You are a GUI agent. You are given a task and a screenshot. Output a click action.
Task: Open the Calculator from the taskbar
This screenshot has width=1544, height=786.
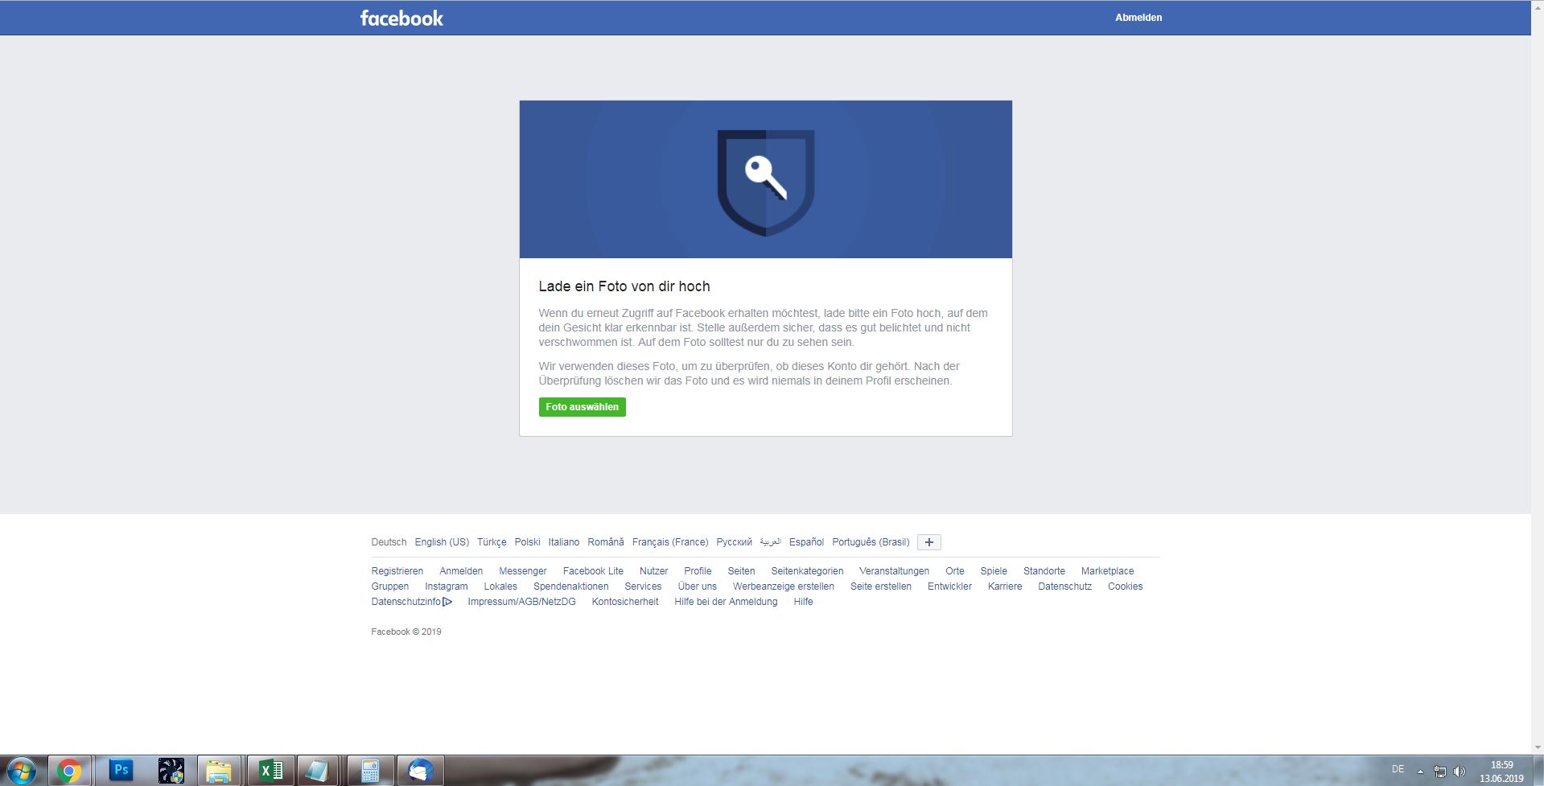[370, 772]
